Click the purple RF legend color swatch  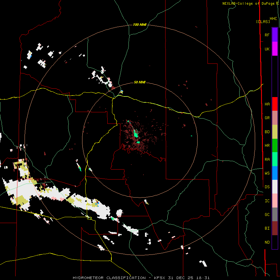coord(275,35)
